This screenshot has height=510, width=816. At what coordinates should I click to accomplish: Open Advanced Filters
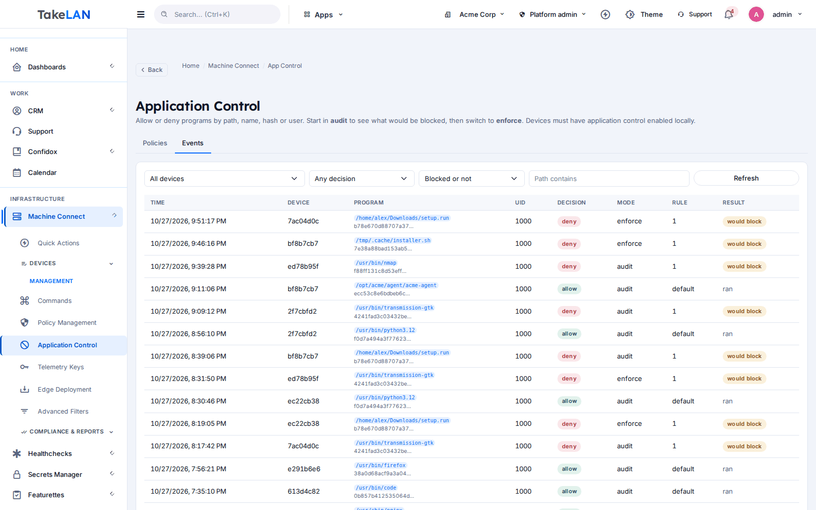pyautogui.click(x=63, y=411)
